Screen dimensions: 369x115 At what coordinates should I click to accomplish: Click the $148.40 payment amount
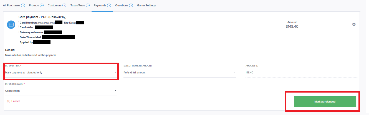coord(292,27)
